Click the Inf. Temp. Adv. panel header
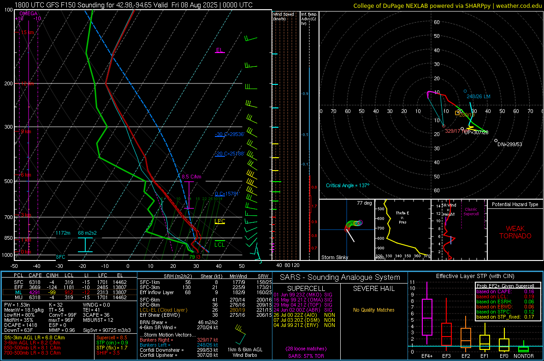Image resolution: width=544 pixels, height=361 pixels. coord(309,19)
